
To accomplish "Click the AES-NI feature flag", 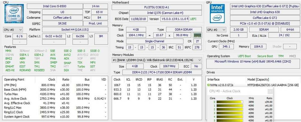I will [10, 70].
